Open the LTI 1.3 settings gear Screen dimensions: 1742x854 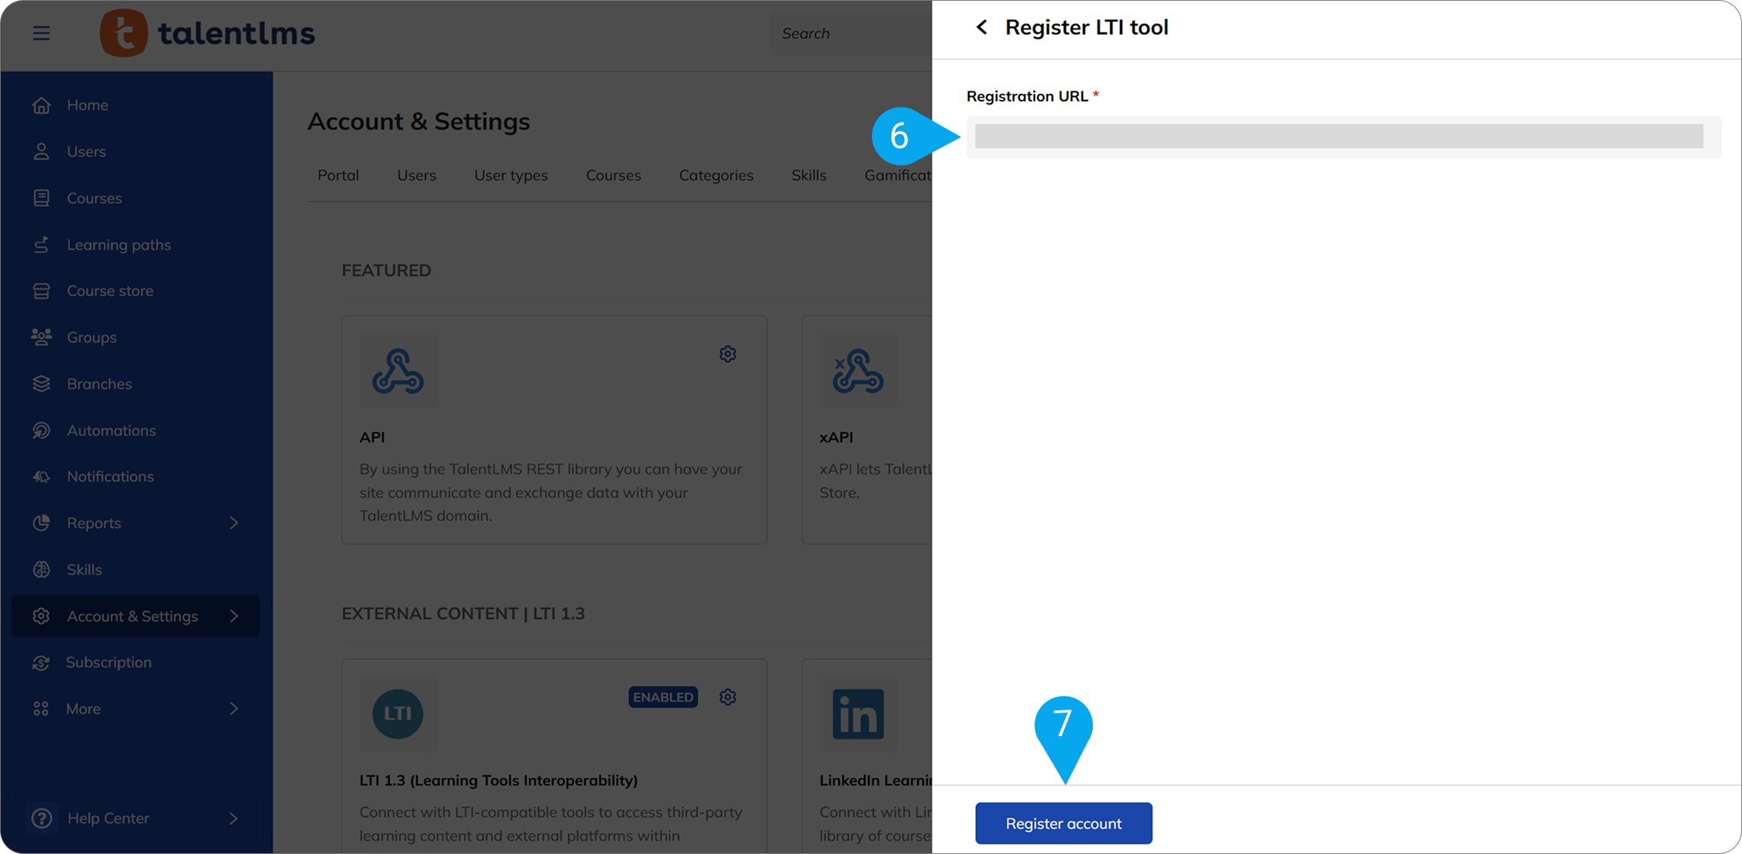(727, 697)
